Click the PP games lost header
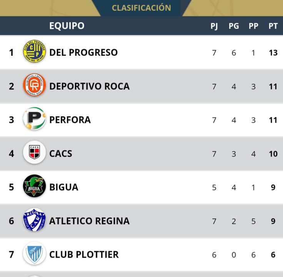The image size is (283, 277). point(253,26)
